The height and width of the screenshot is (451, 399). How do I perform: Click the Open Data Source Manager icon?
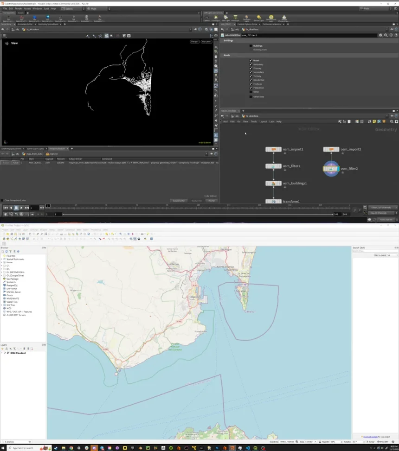pyautogui.click(x=4, y=239)
